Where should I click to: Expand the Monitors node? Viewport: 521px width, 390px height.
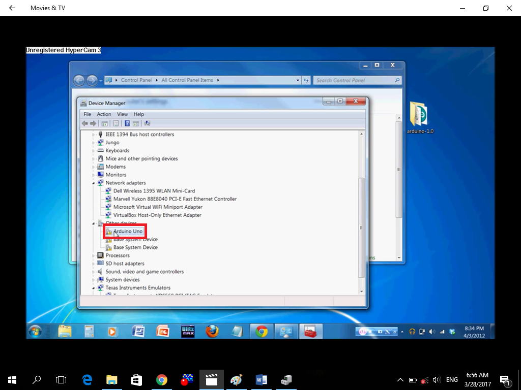(94, 175)
